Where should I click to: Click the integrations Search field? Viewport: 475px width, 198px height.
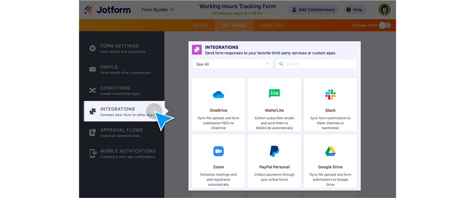316,64
